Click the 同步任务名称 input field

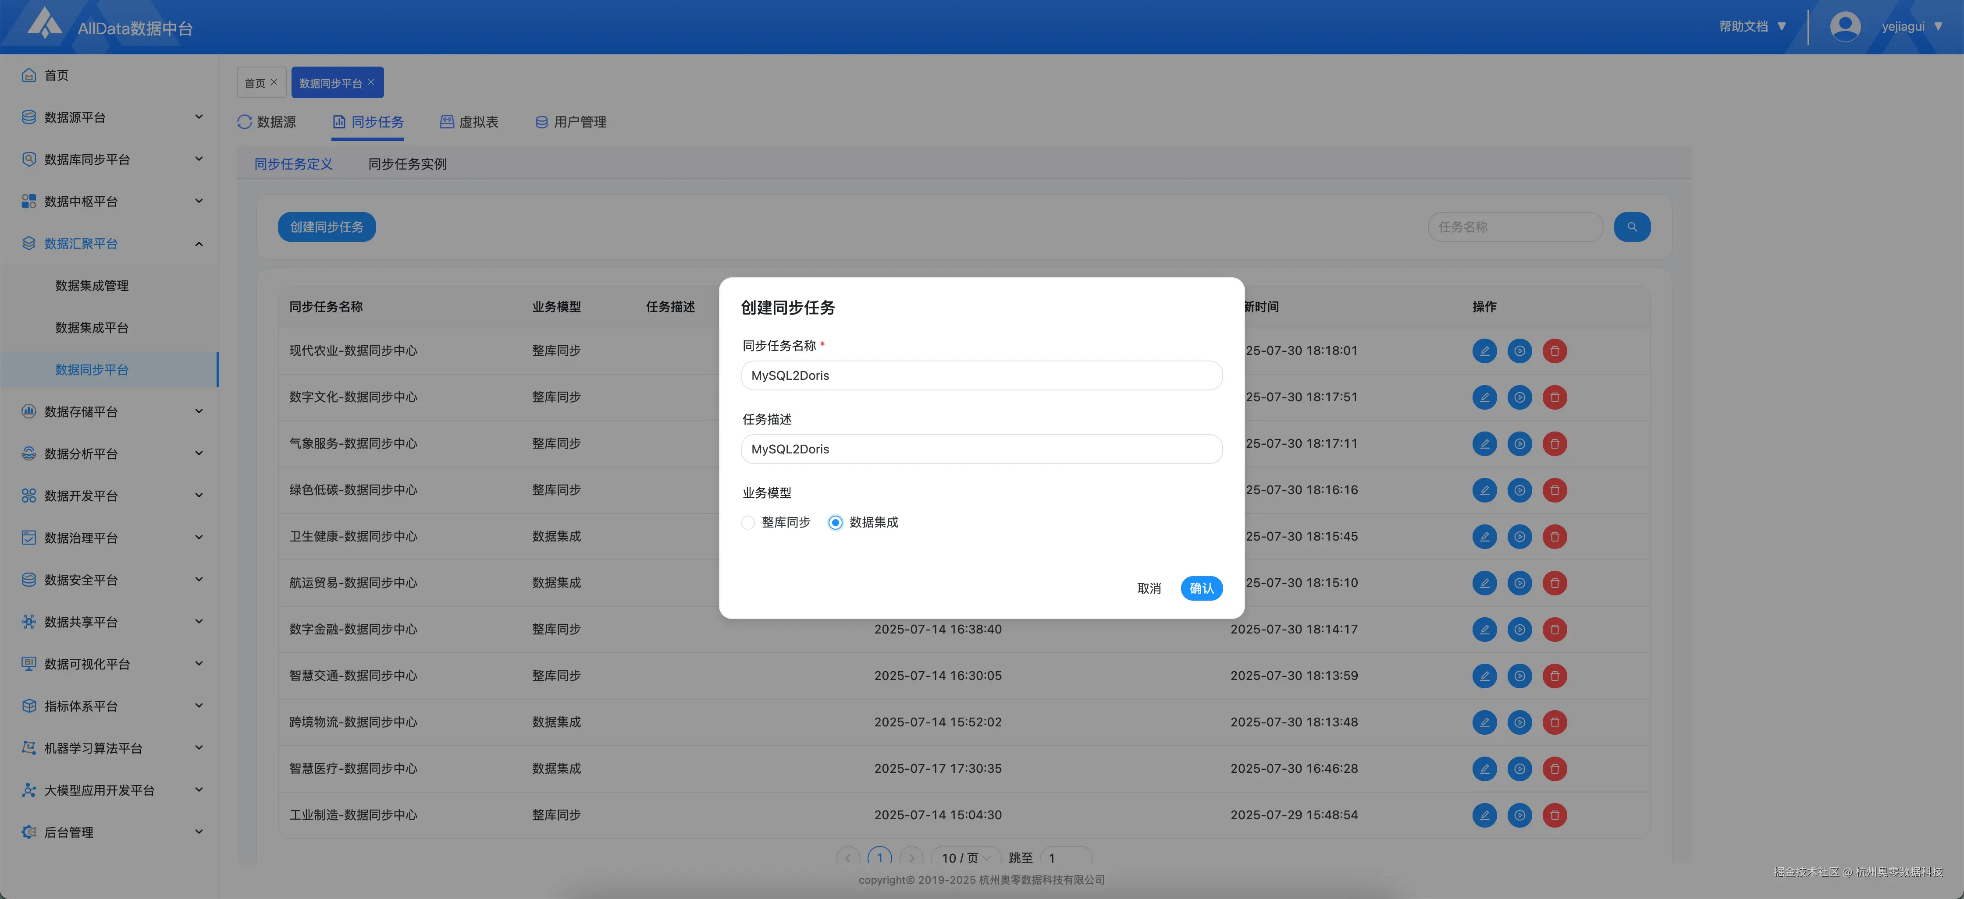pyautogui.click(x=981, y=375)
